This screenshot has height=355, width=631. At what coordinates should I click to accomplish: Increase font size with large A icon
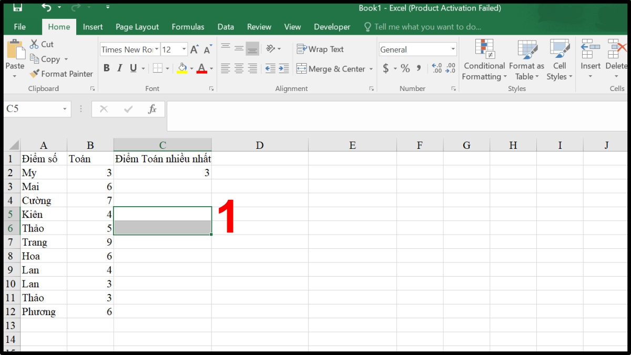[194, 49]
